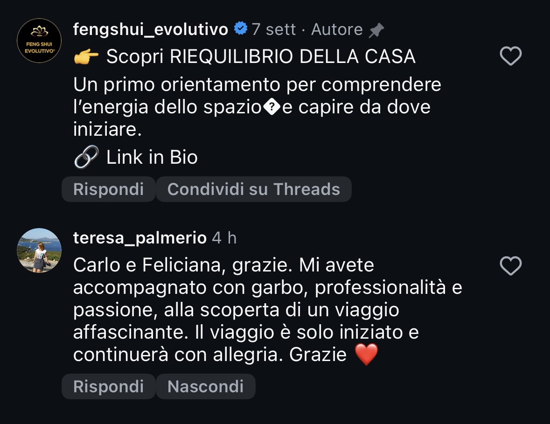Tap the red heart emoji in comment
The image size is (550, 424).
click(366, 354)
